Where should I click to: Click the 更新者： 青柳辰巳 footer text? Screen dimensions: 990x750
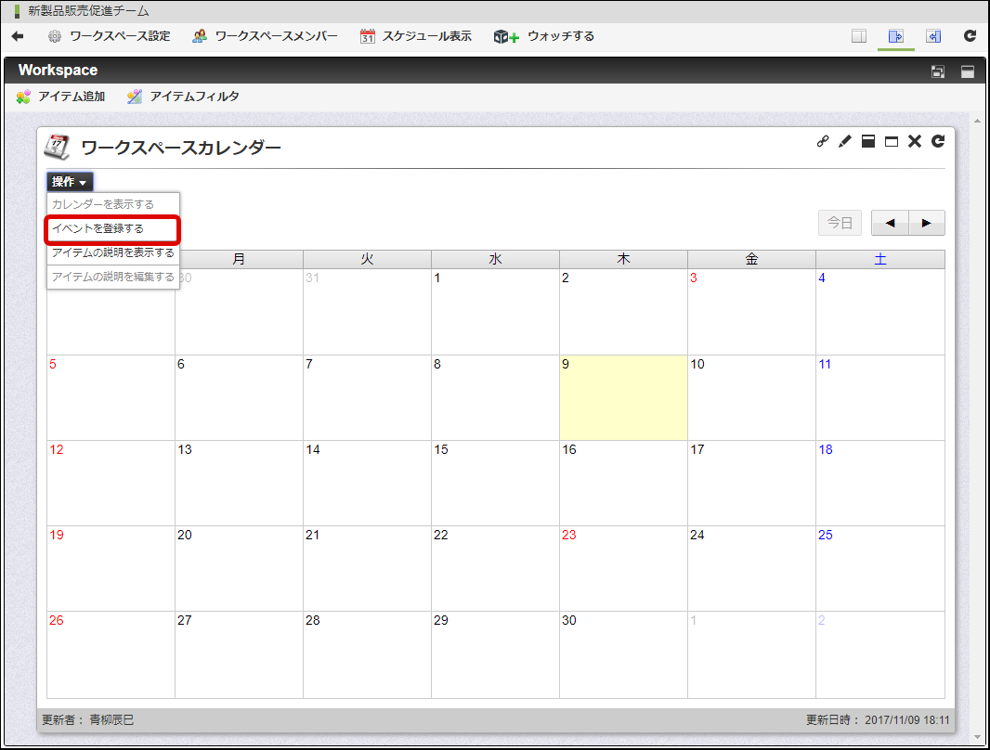[87, 720]
